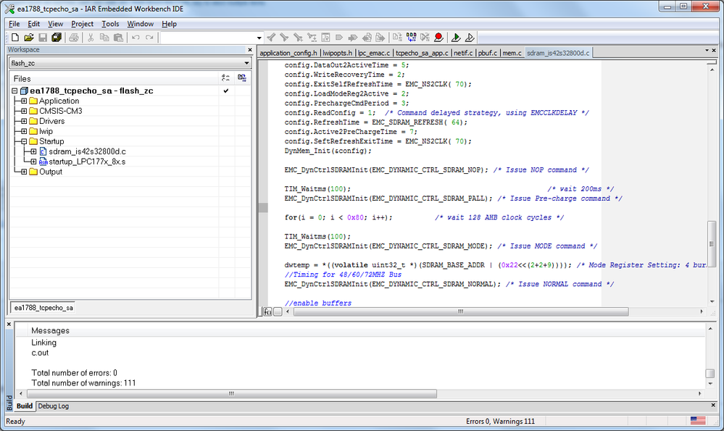The width and height of the screenshot is (724, 431).
Task: Undo the last edit
Action: click(136, 38)
